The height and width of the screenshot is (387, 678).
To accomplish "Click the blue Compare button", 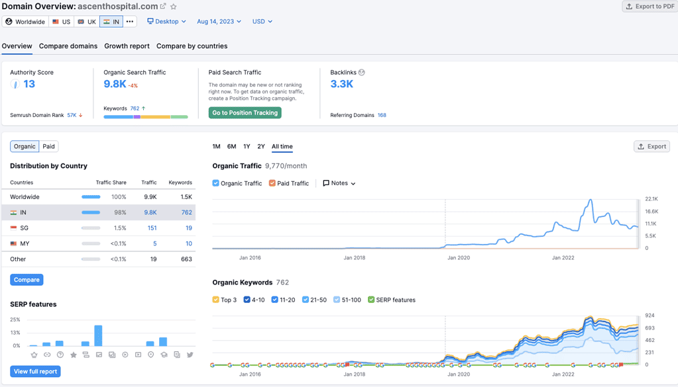I will coord(27,280).
